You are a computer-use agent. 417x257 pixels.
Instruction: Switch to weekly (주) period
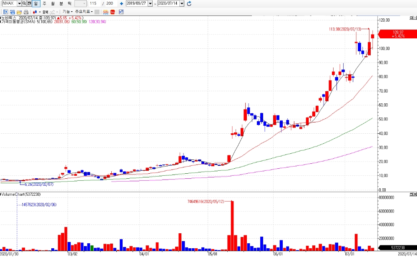(45, 3)
